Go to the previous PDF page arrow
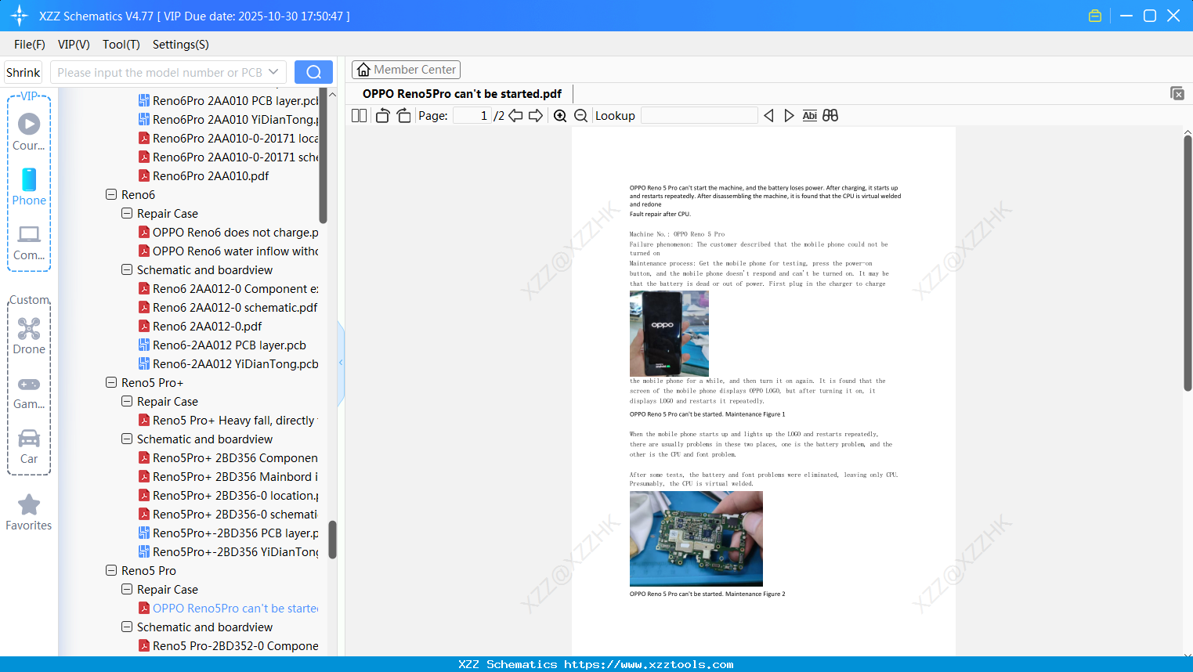This screenshot has width=1193, height=672. [515, 116]
